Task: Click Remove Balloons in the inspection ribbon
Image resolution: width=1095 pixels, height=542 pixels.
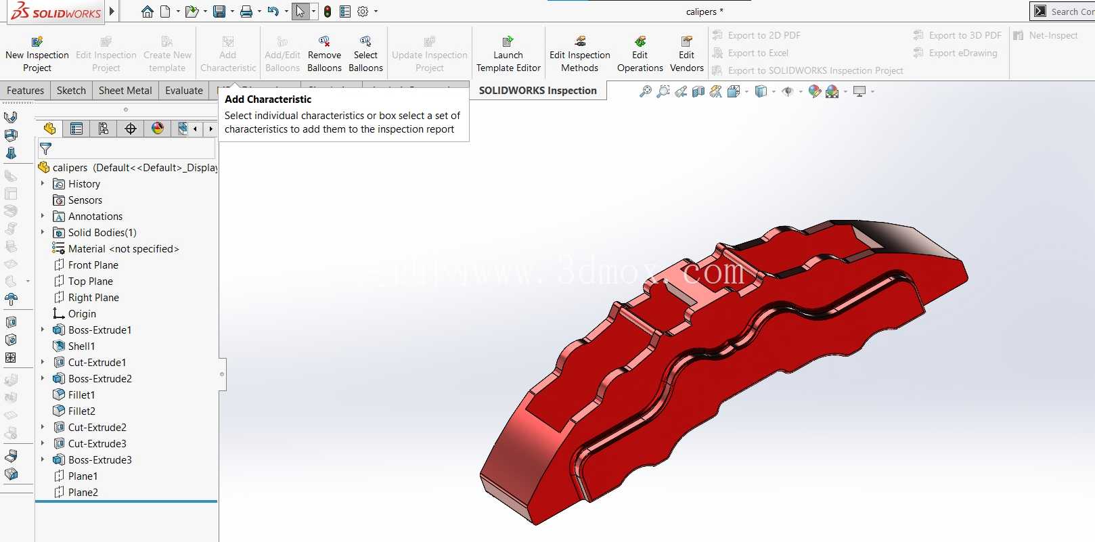Action: click(x=324, y=54)
